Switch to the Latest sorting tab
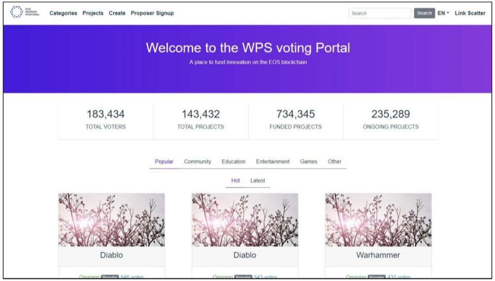Image resolution: width=495 pixels, height=281 pixels. 258,181
